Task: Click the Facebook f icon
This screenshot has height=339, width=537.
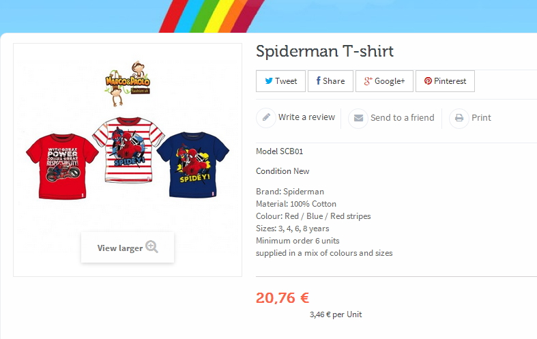Action: coord(318,81)
